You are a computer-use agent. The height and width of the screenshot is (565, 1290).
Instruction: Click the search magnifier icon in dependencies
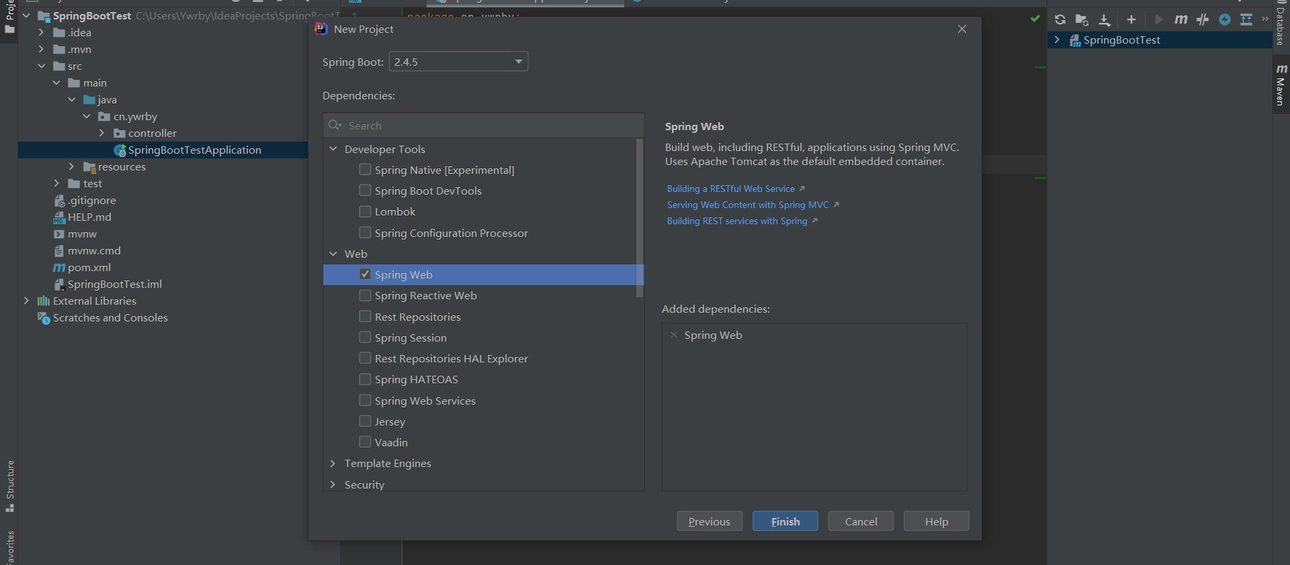[x=335, y=125]
